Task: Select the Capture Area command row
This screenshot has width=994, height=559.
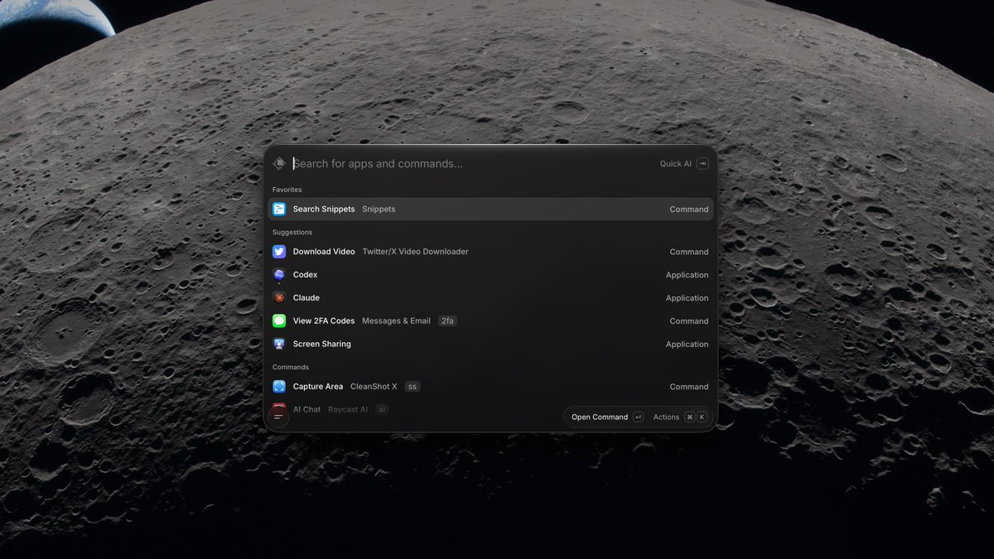Action: pyautogui.click(x=490, y=387)
